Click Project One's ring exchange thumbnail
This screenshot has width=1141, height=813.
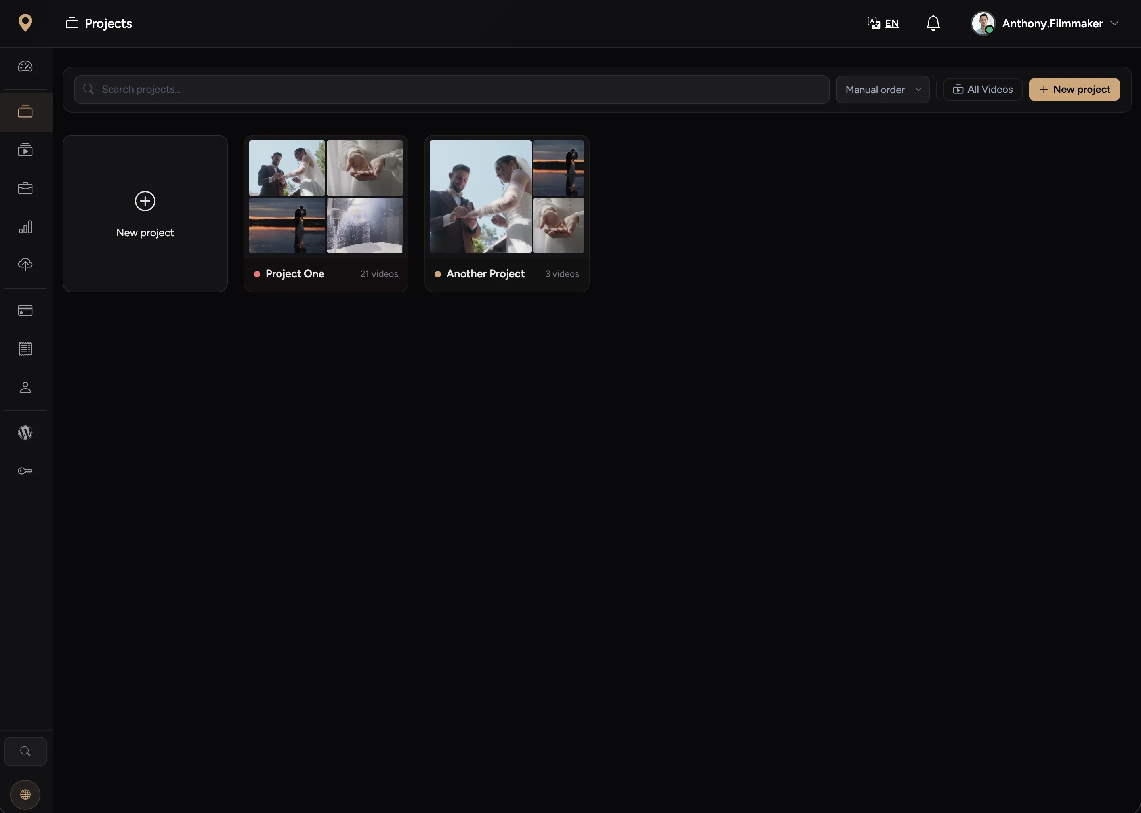click(x=287, y=168)
